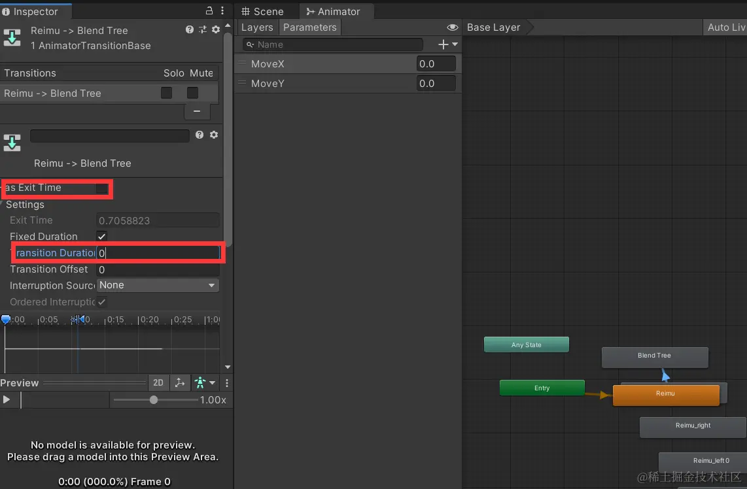Toggle the Ordered Interruption checkbox
The height and width of the screenshot is (489, 747).
tap(101, 302)
